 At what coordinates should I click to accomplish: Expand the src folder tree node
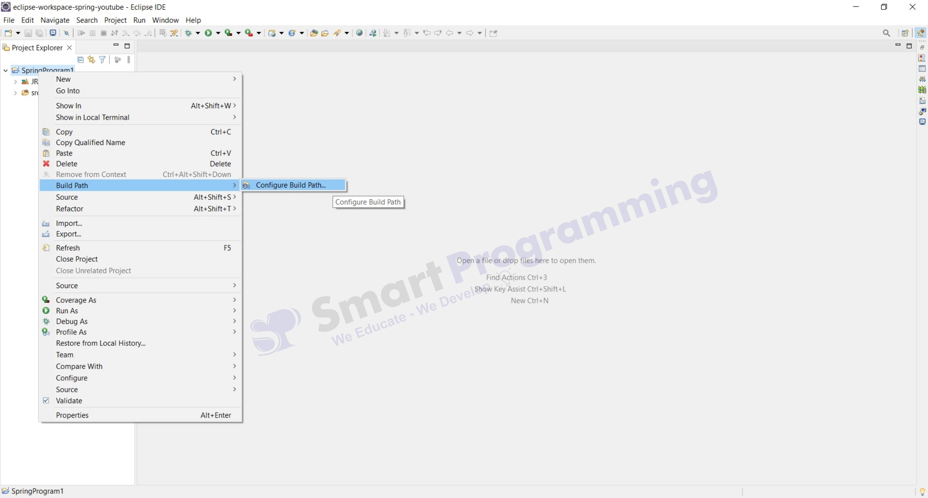tap(15, 93)
